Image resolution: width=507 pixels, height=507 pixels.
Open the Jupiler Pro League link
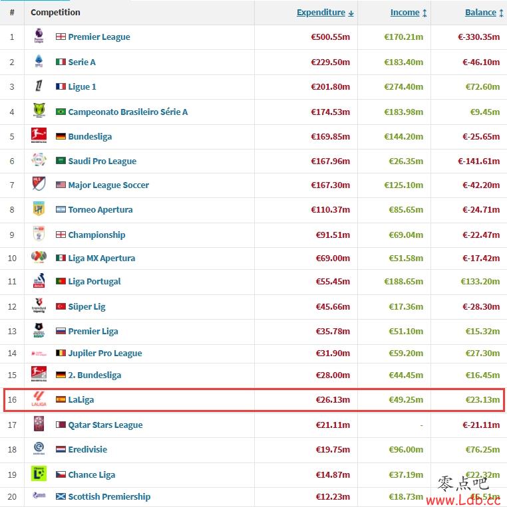105,353
